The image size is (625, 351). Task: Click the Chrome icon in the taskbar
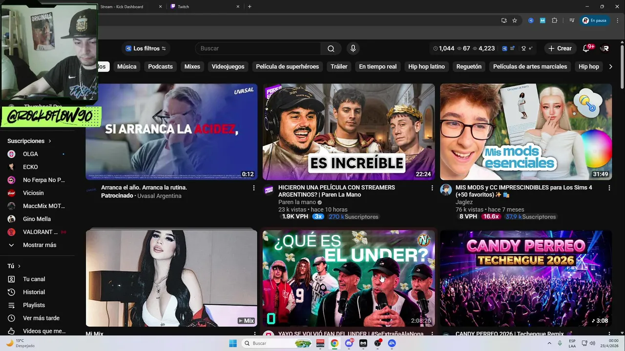click(334, 343)
